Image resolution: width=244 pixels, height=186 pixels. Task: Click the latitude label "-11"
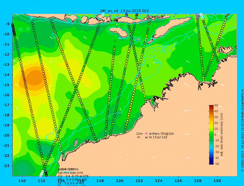click(x=6, y=44)
